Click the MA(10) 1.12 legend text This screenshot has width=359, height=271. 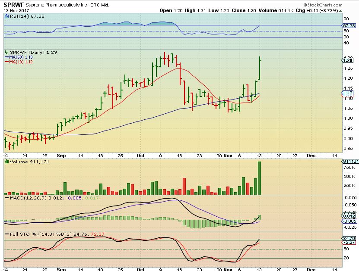point(21,62)
